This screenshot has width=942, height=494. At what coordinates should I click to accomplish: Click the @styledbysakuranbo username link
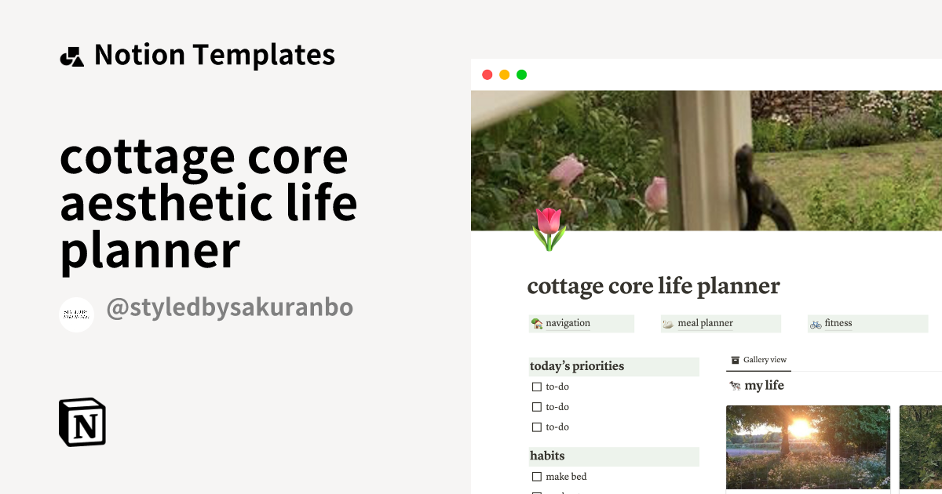[x=231, y=308]
